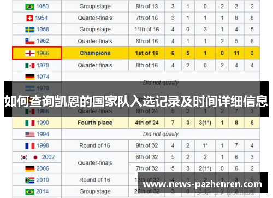Screen dimensions: 273x198
Task: Click the Germany flag icon beside 1974
Action: point(29,77)
